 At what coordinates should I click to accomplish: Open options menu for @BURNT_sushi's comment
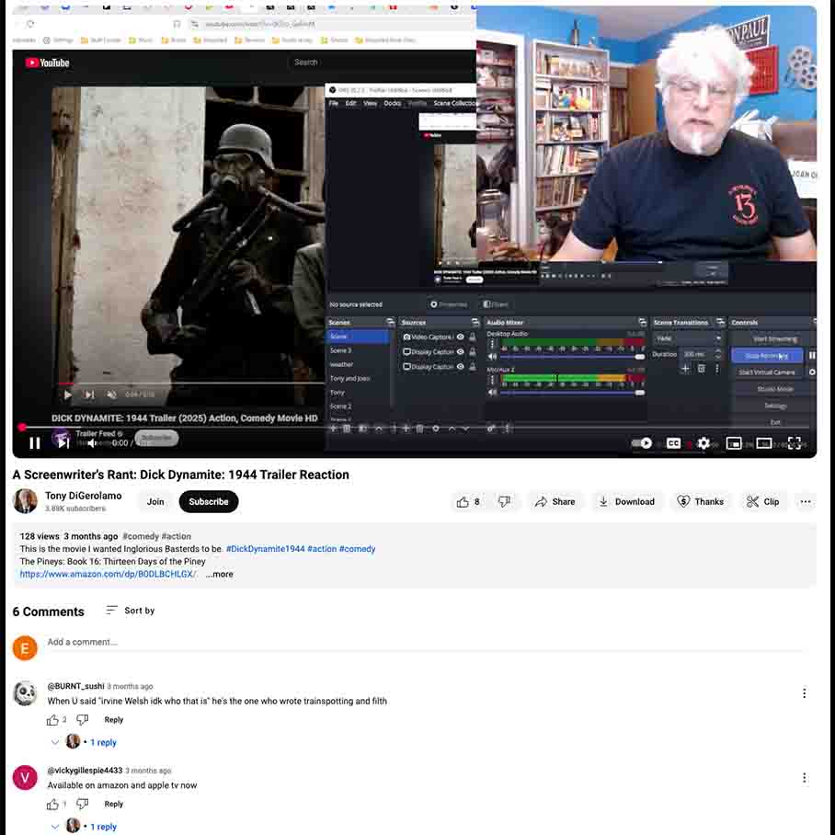click(x=804, y=692)
